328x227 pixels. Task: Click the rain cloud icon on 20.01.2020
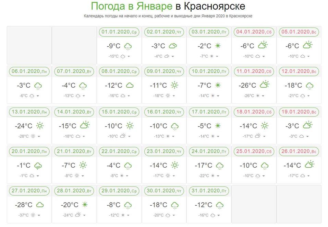point(38,166)
